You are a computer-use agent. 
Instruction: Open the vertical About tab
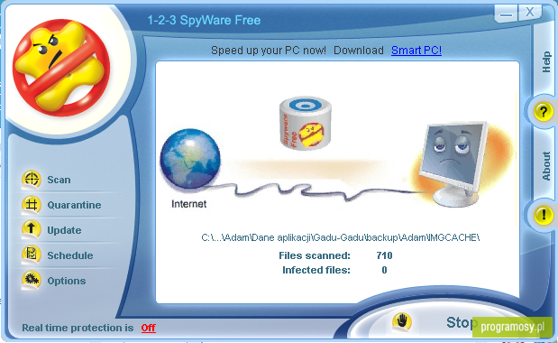[x=546, y=166]
